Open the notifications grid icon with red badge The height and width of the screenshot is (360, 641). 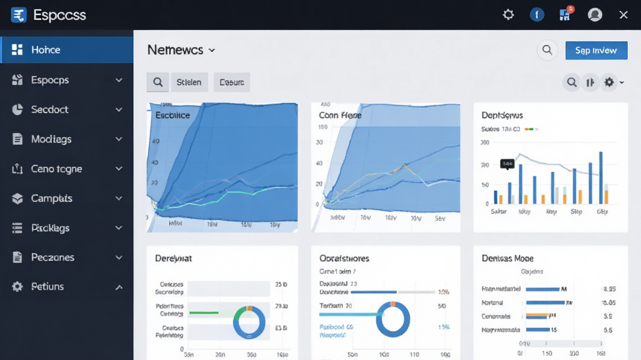pos(566,14)
